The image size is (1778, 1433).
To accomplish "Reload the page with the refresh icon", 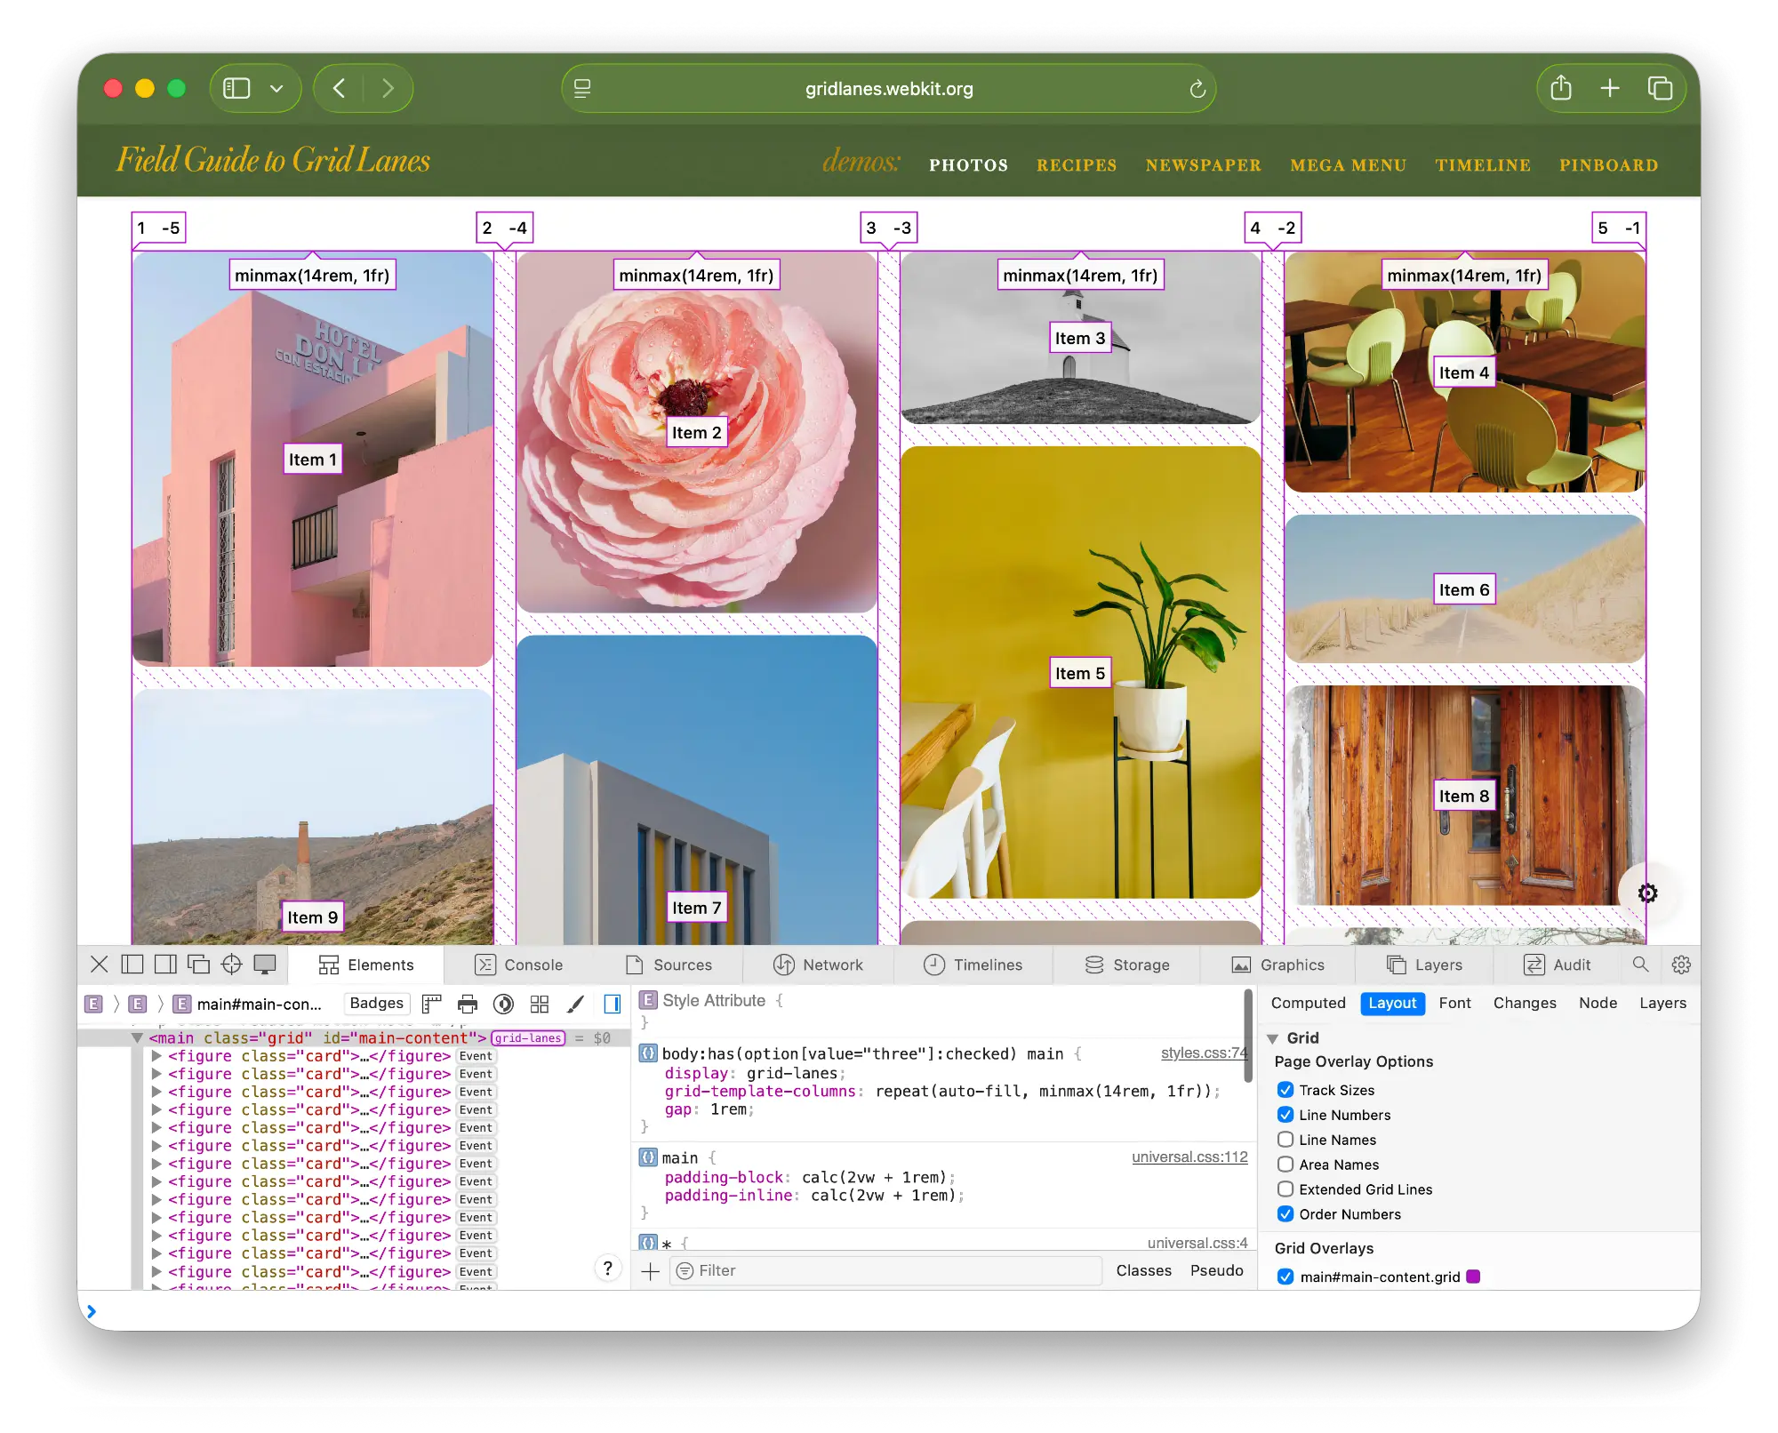I will [x=1197, y=89].
